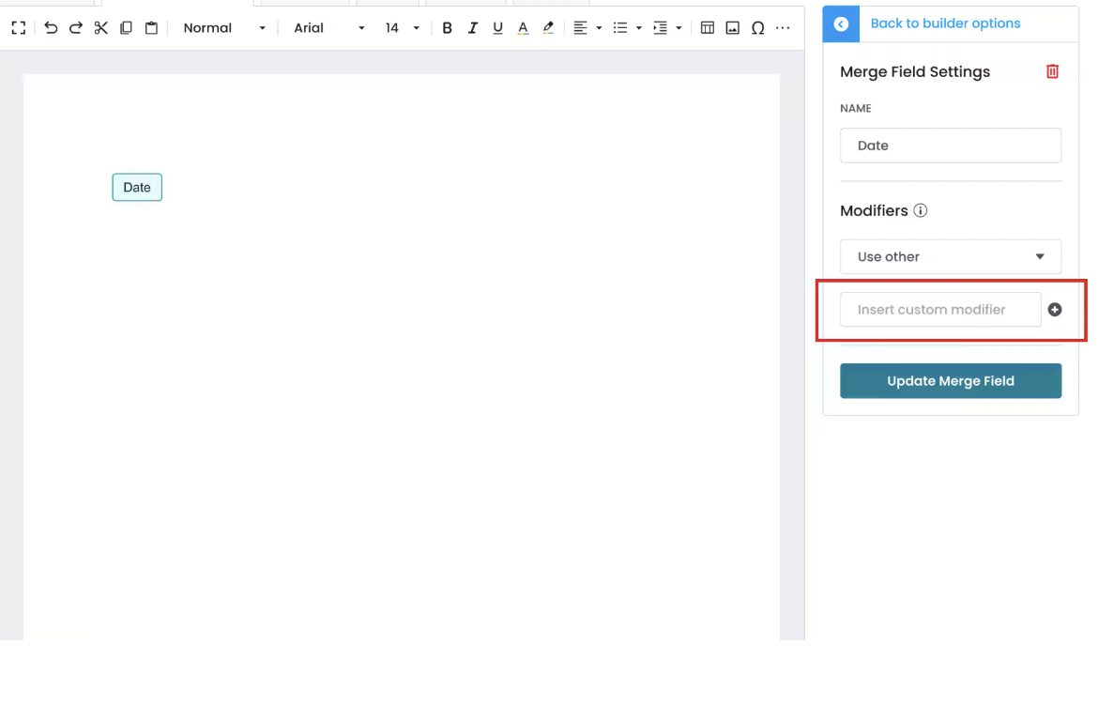Toggle italic formatting

[x=472, y=27]
